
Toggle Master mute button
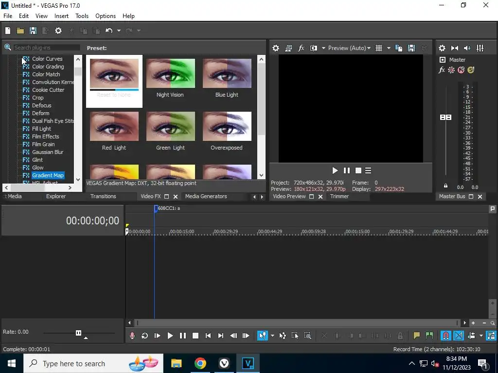pos(461,70)
